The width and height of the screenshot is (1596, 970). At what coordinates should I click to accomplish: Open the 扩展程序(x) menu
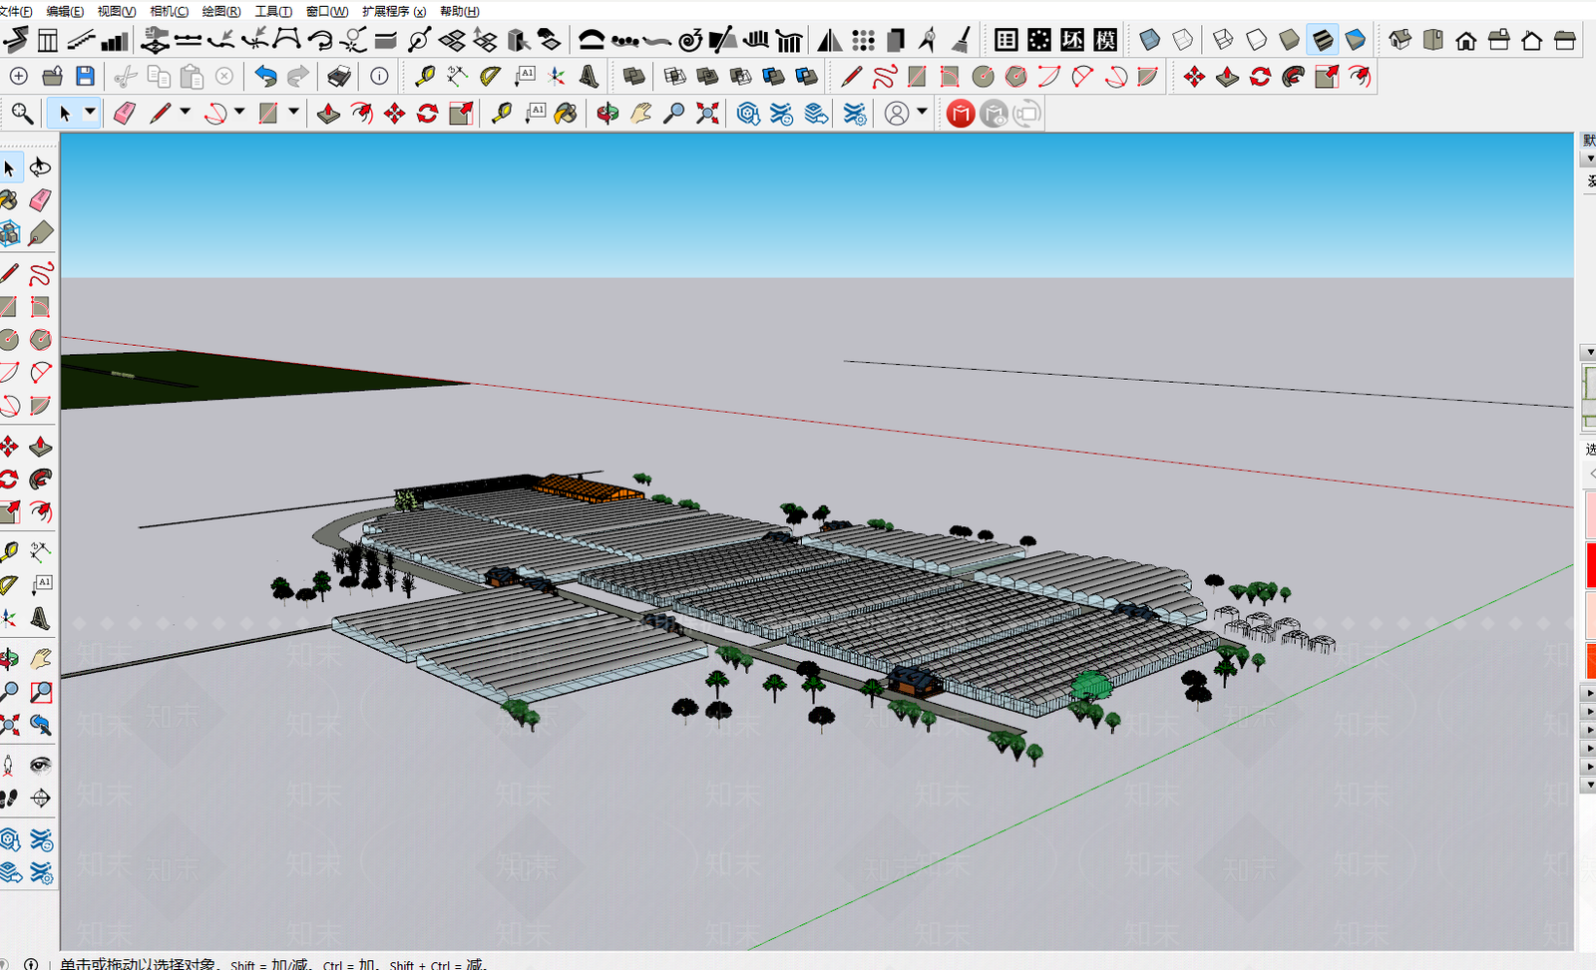(x=394, y=11)
